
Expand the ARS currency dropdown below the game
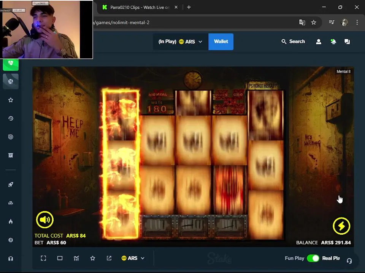point(133,258)
